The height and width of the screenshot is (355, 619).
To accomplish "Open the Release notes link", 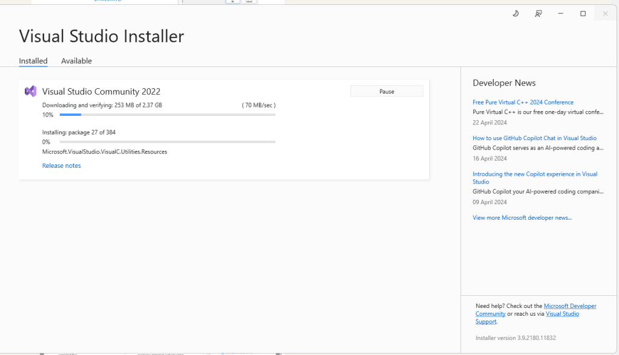I will (62, 166).
